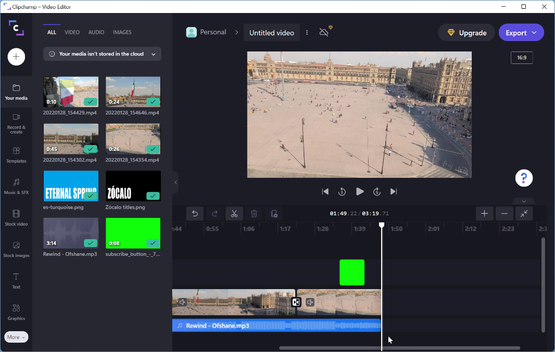Switch to the VIDEO media tab
This screenshot has width=555, height=352.
(72, 32)
